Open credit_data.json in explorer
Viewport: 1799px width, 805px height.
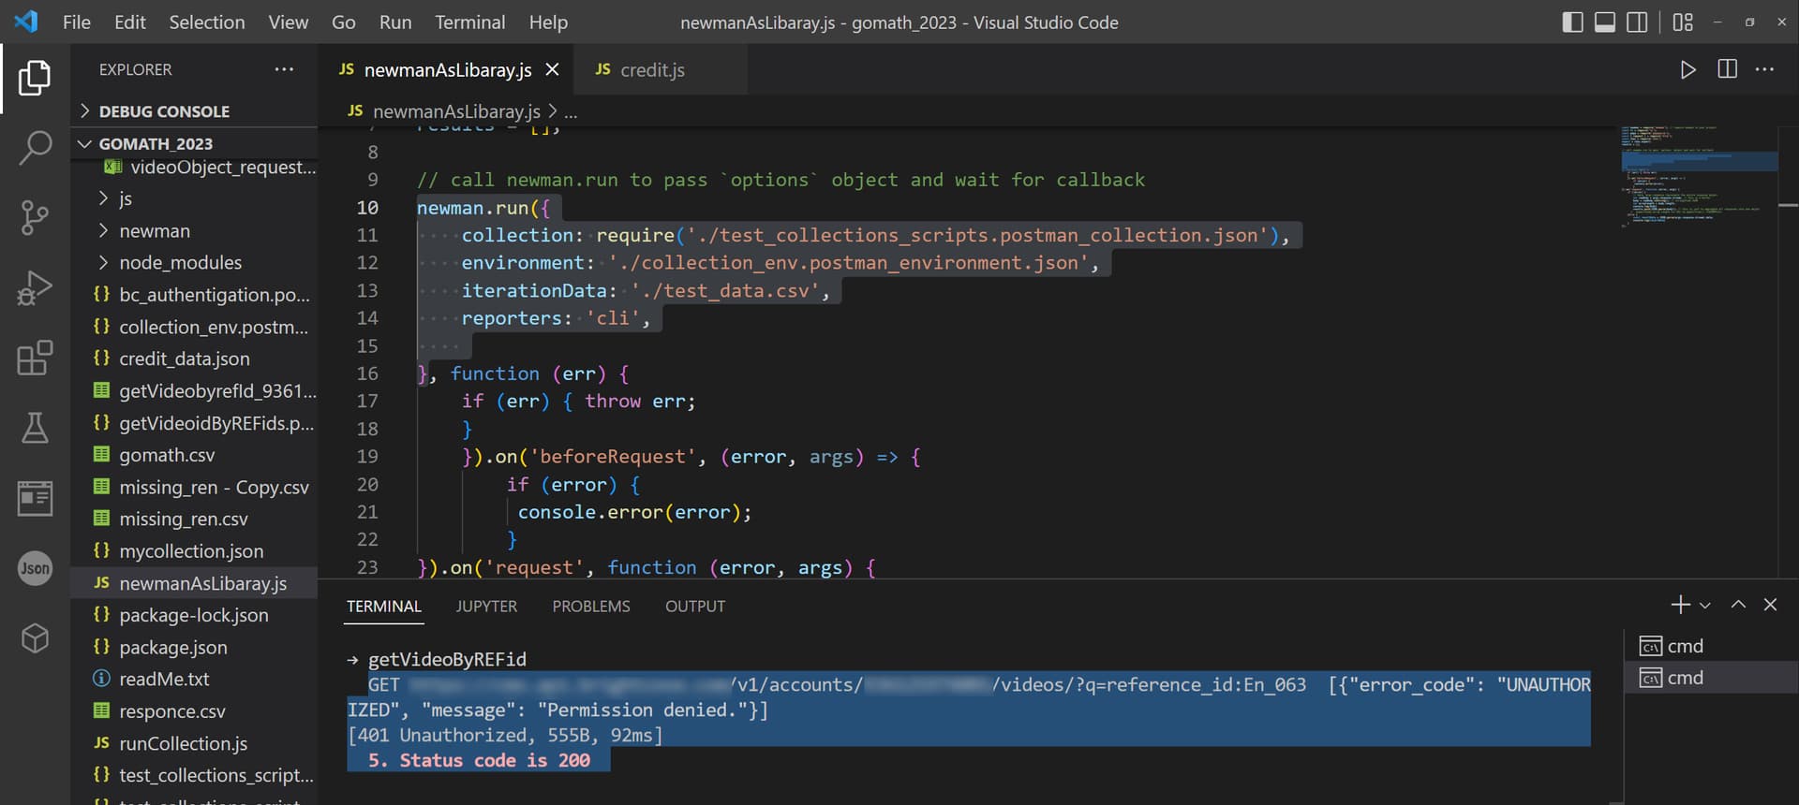194,359
